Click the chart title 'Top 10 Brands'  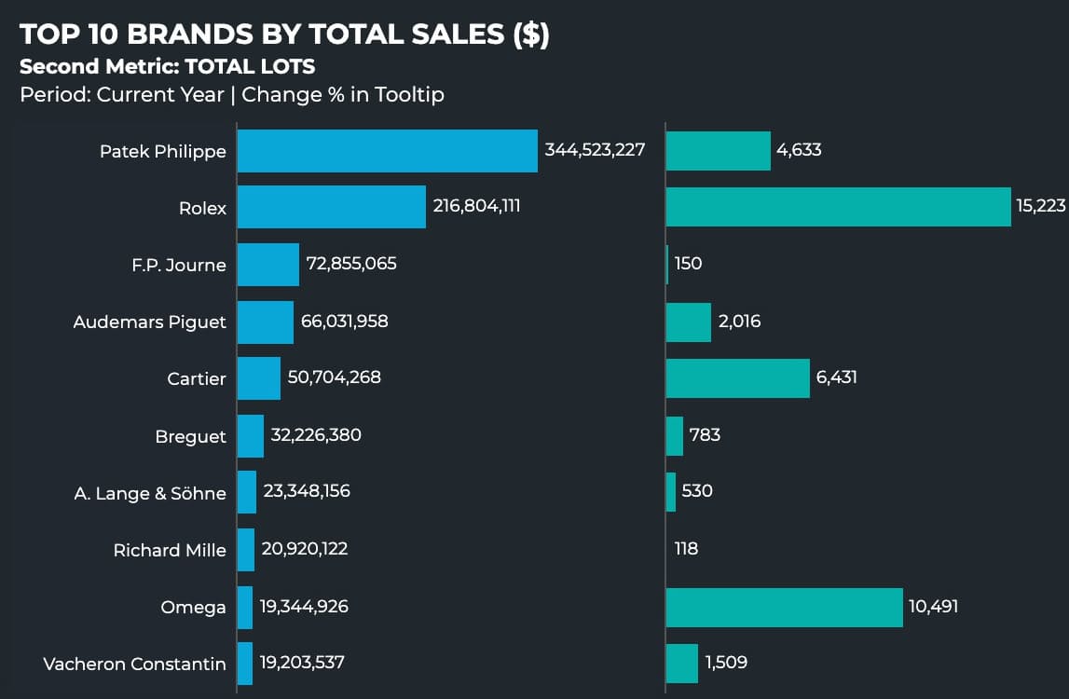(284, 34)
